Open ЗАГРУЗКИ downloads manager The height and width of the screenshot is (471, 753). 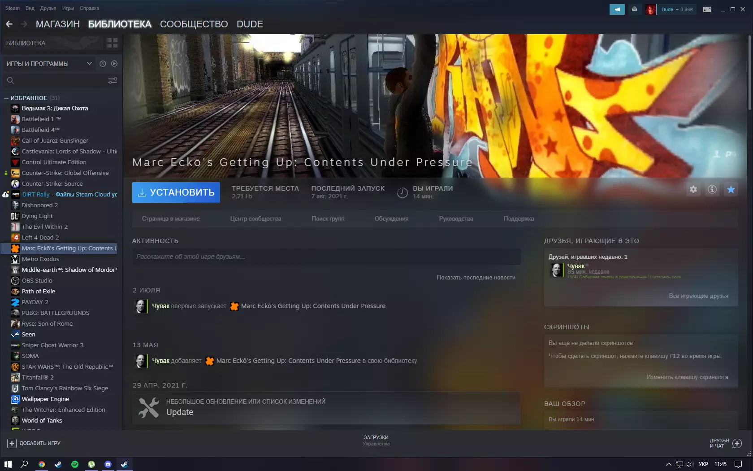[x=376, y=440]
